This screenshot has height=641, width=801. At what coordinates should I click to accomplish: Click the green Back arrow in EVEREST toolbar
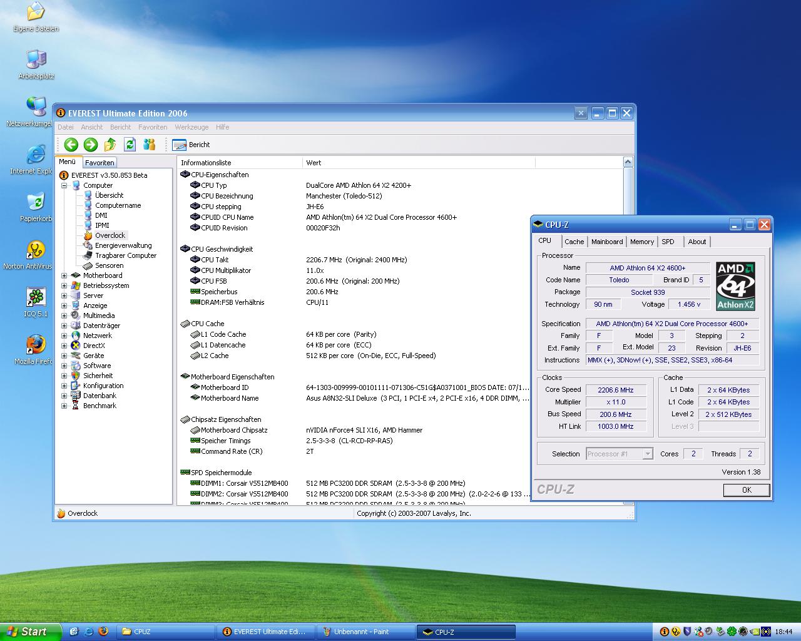(x=71, y=145)
